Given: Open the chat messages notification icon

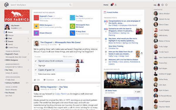Looking at the screenshot, I should click(112, 5).
